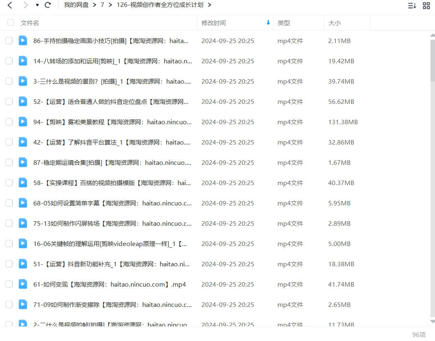Expand chevron after 126-视频创作者全方位成长计划
The image size is (435, 341).
pyautogui.click(x=210, y=5)
